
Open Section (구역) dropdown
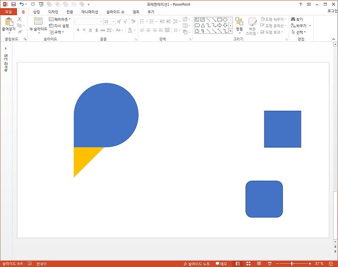click(57, 32)
